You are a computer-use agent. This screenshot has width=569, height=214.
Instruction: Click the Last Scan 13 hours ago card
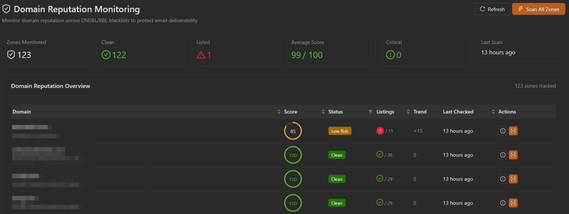pos(521,47)
